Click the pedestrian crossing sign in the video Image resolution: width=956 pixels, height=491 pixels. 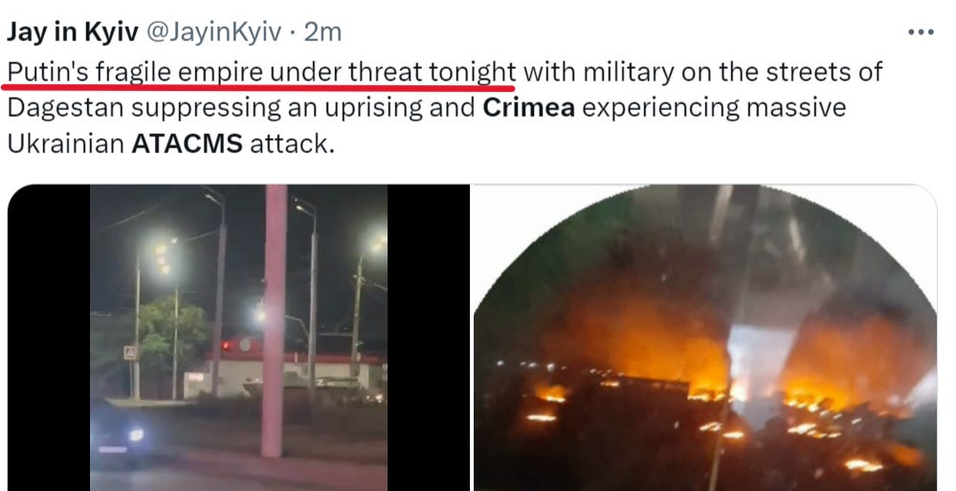pyautogui.click(x=130, y=352)
